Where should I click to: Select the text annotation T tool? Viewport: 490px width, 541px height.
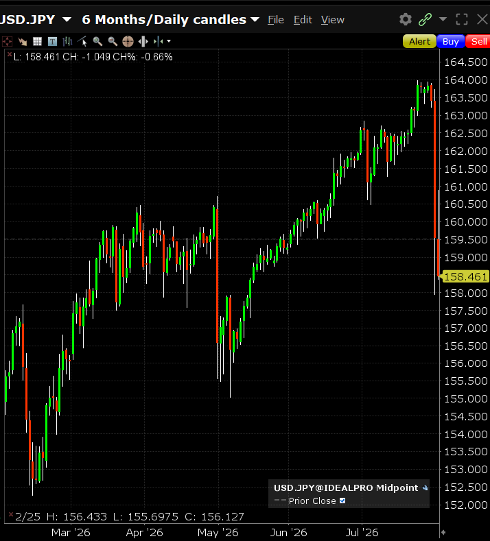coord(52,41)
